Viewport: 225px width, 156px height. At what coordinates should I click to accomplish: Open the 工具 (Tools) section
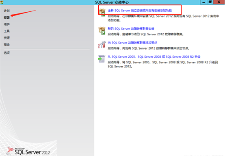6,31
